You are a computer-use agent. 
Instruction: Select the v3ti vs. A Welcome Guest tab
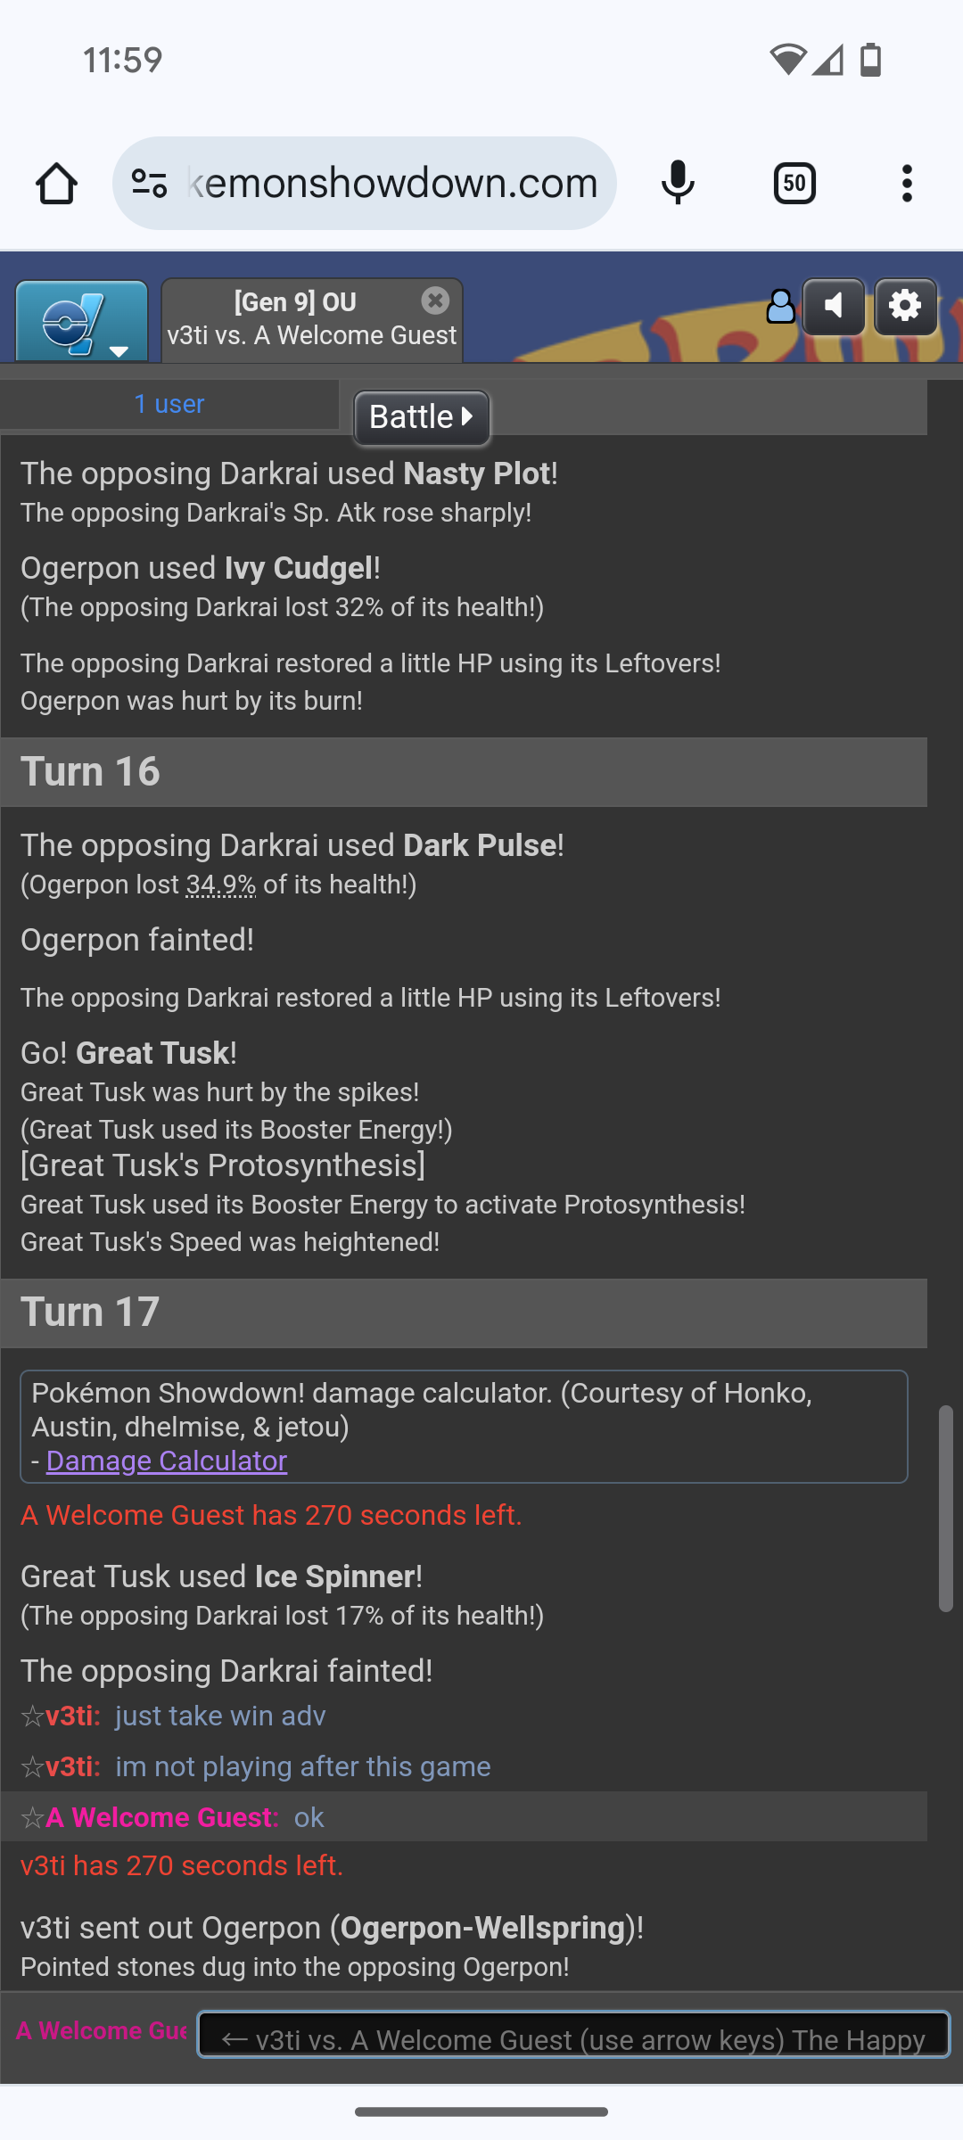coord(312,320)
